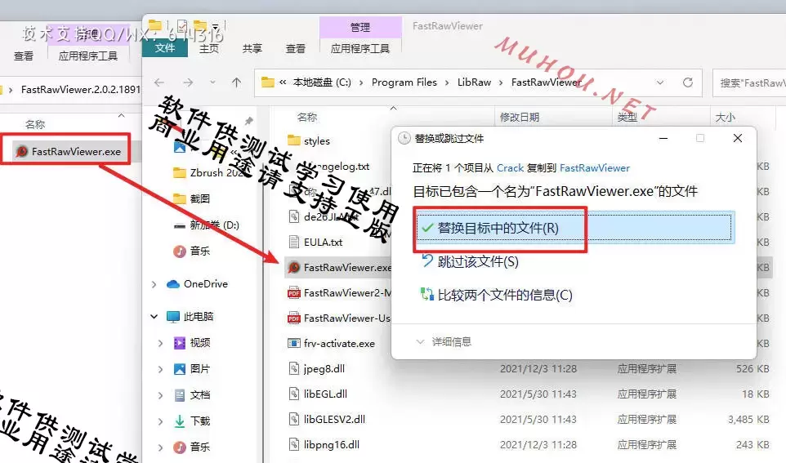
Task: Switch to the 共享 ribbon tab
Action: click(x=252, y=48)
